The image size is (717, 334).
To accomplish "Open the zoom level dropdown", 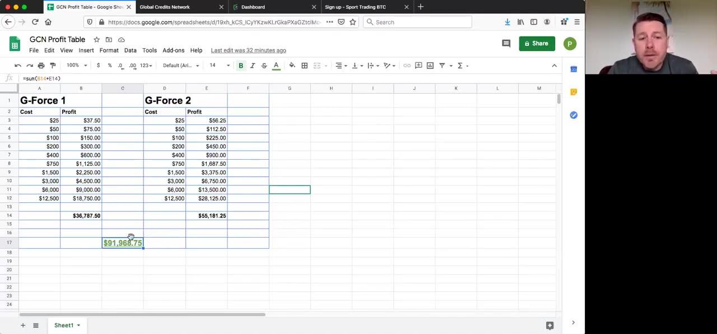I will (77, 66).
